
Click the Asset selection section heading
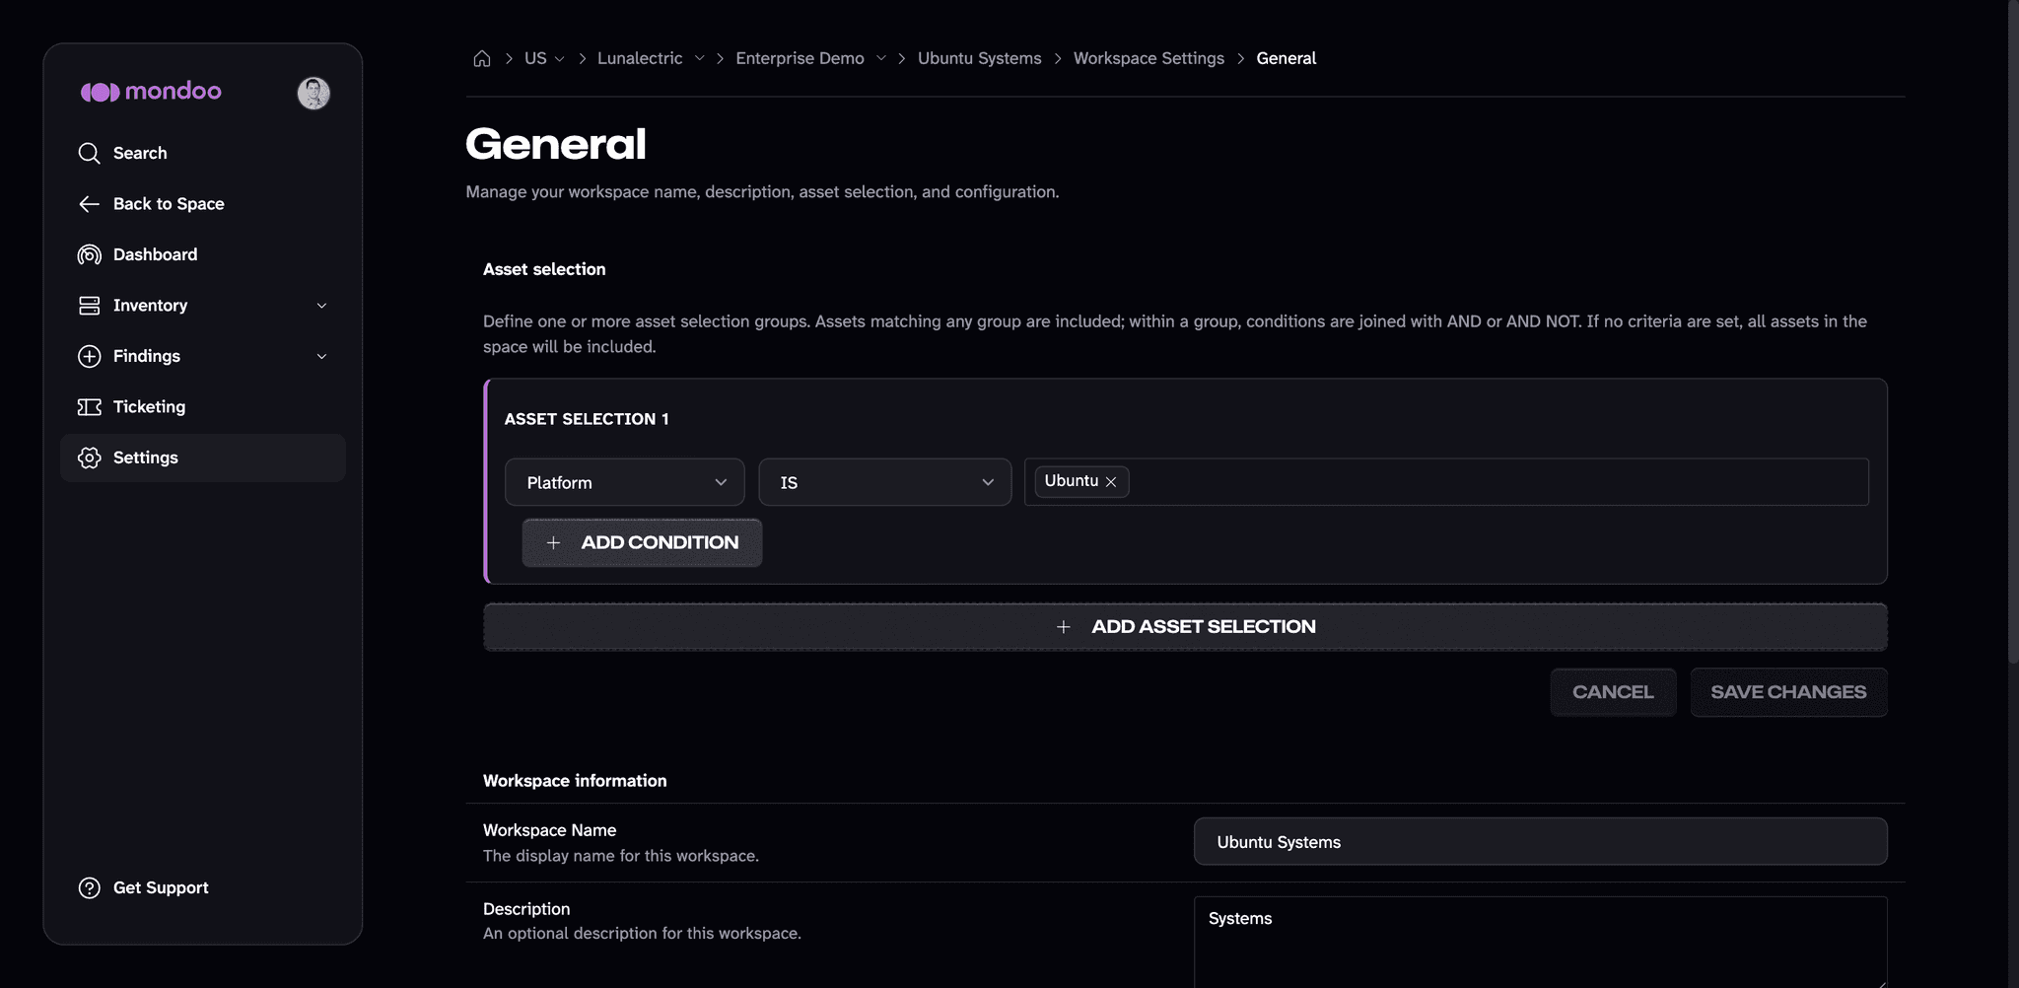[544, 269]
